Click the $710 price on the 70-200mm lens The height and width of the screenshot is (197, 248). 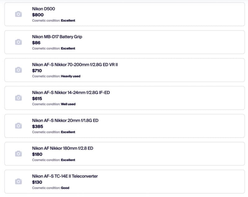coord(37,70)
